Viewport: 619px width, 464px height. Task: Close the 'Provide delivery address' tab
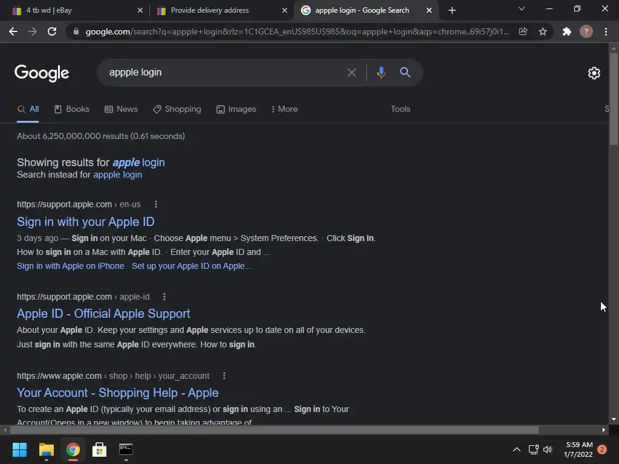285,10
